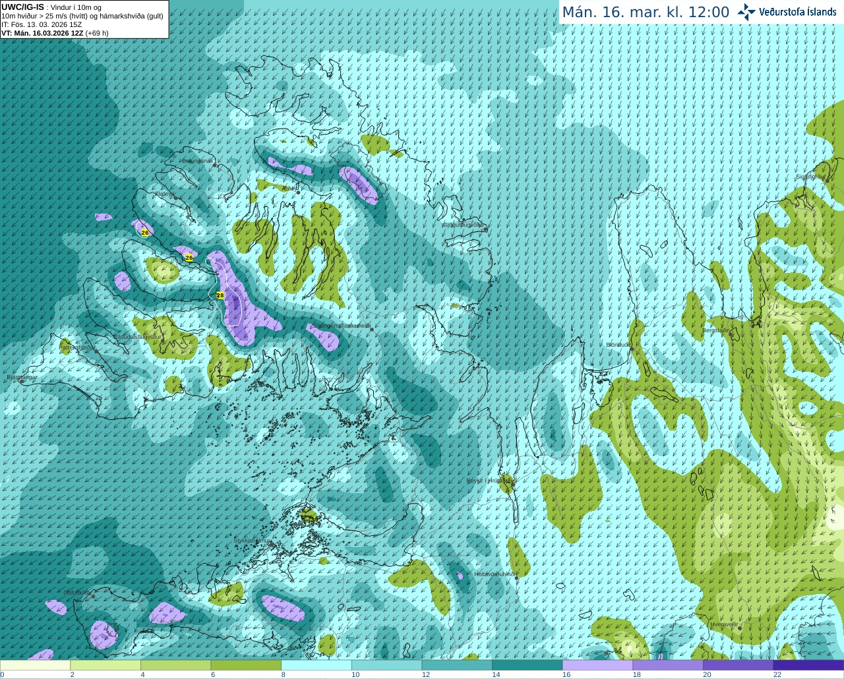Click the legend scale value '22'
844x679 pixels.
pyautogui.click(x=777, y=674)
